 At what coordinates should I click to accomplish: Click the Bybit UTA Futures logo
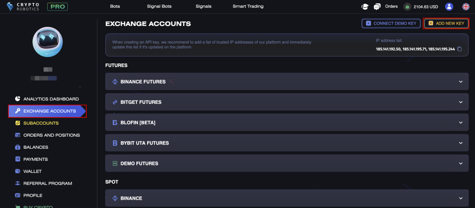[115, 143]
